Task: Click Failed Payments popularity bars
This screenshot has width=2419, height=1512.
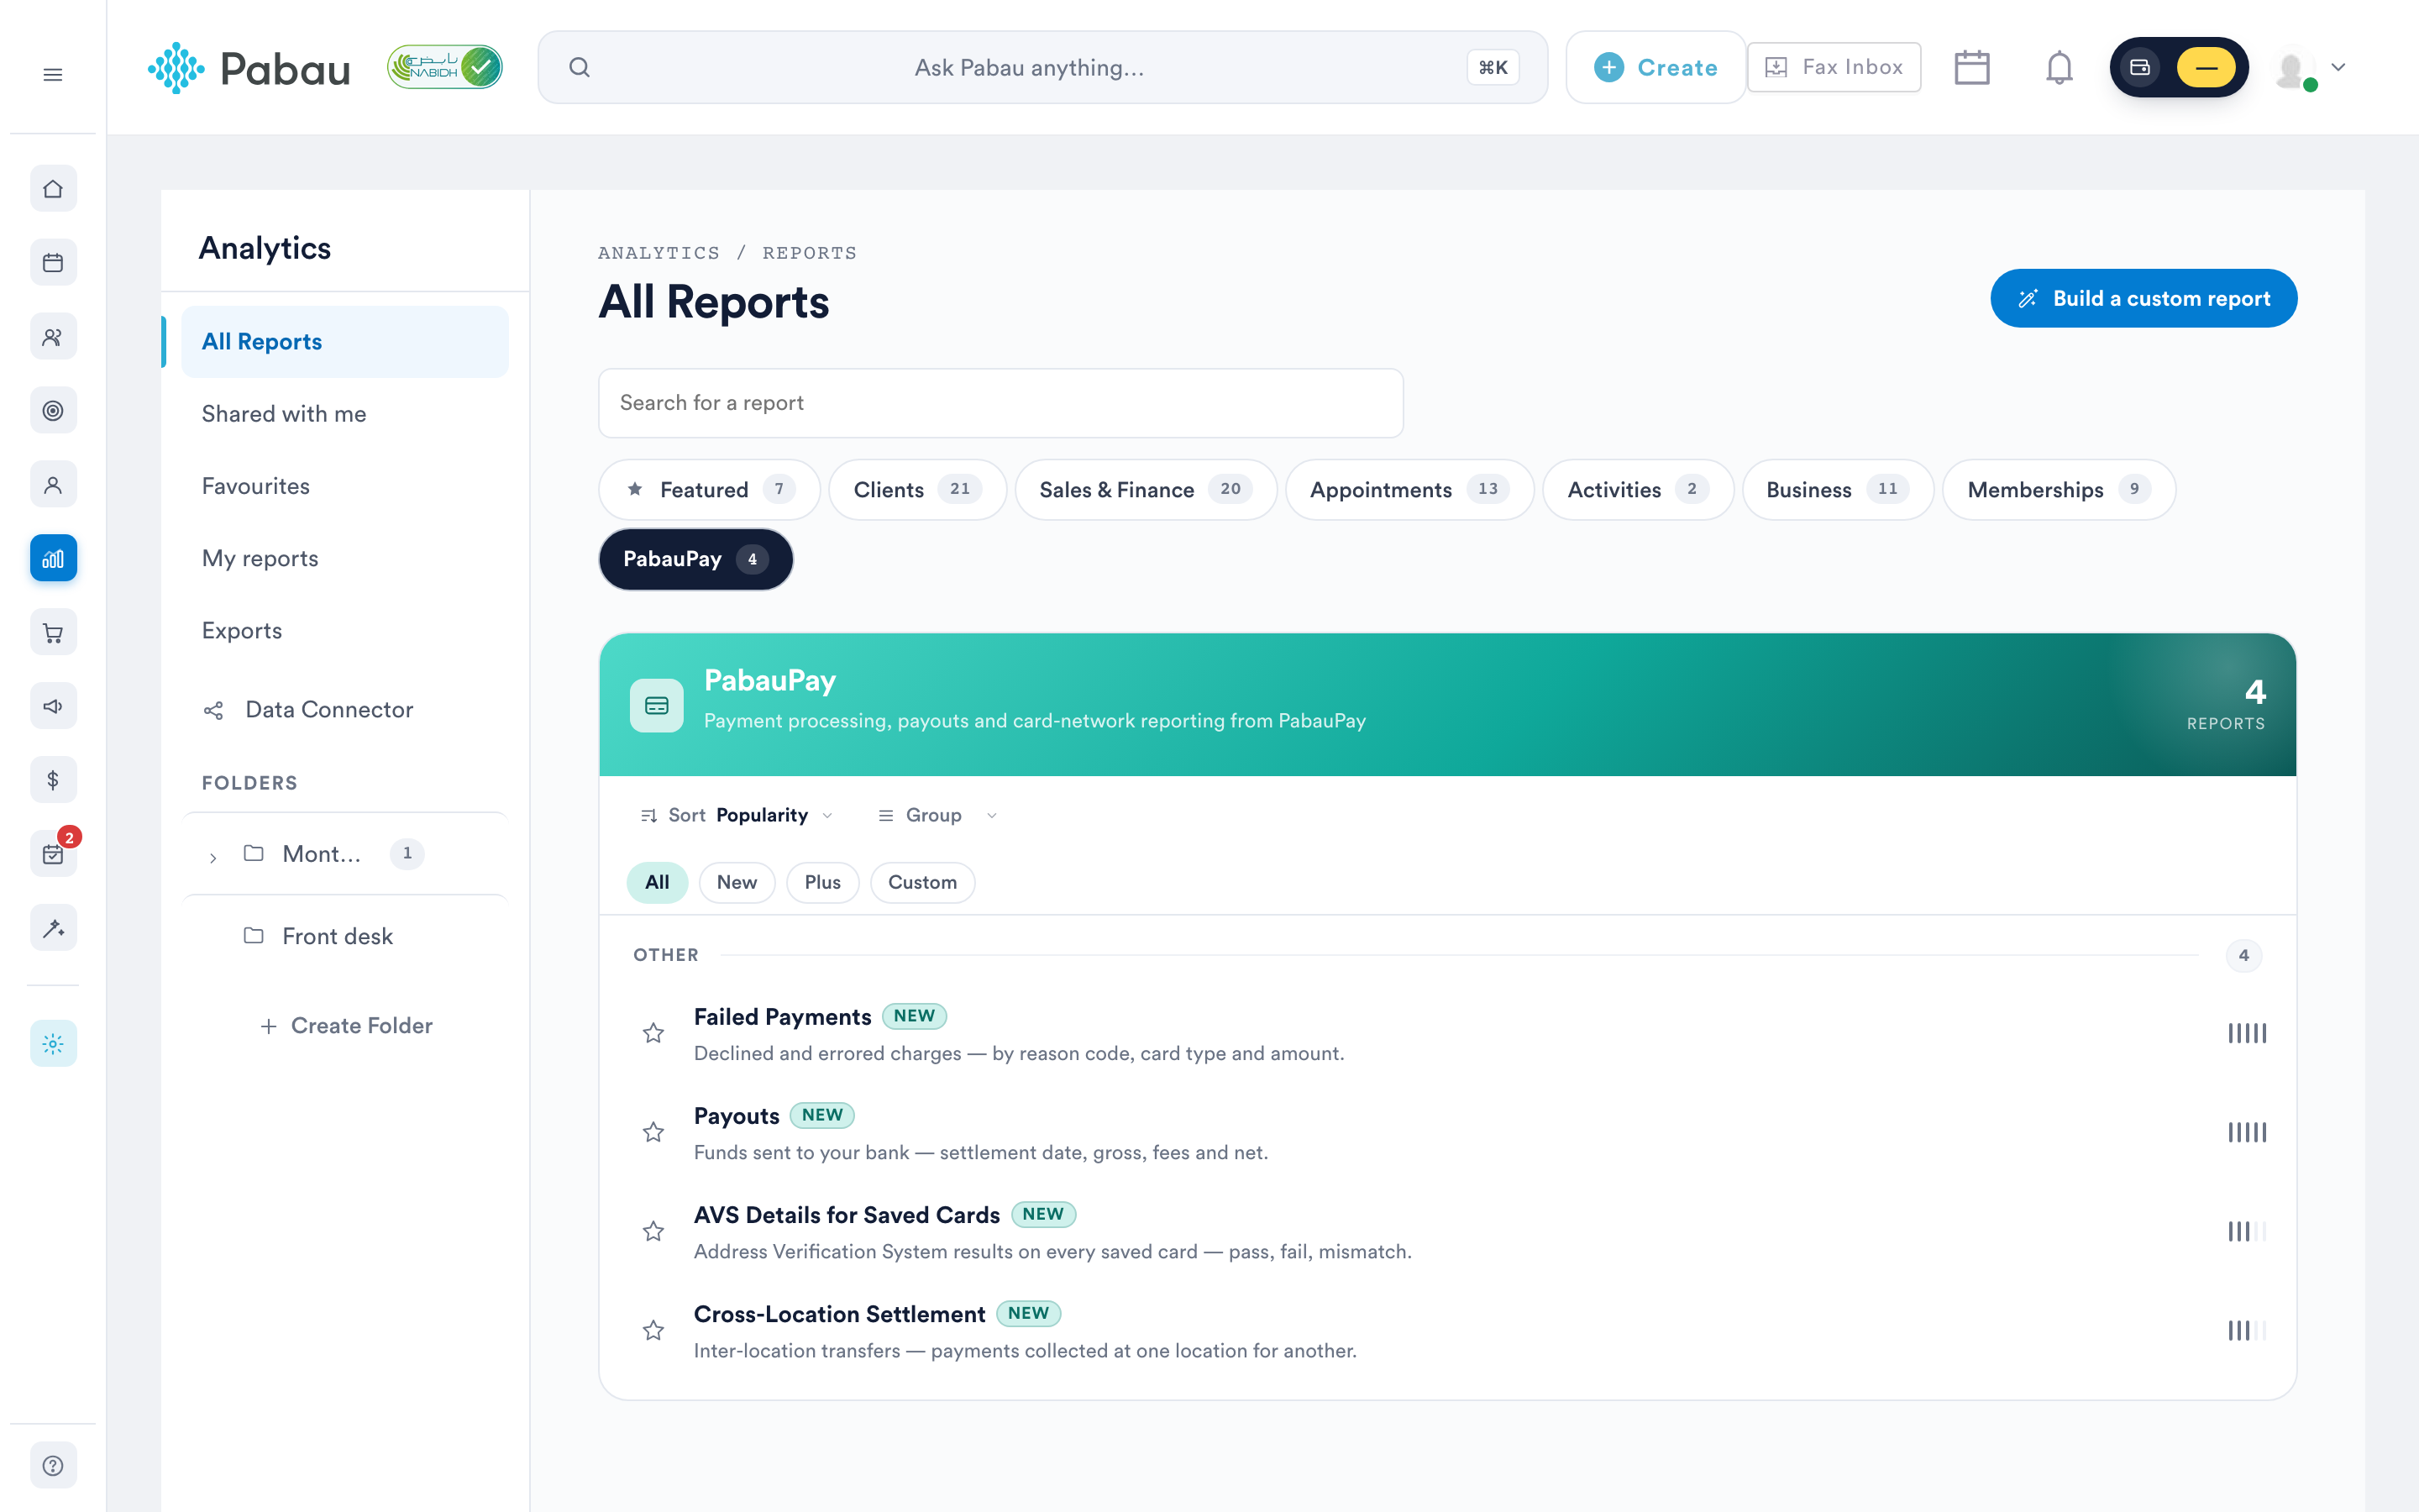Action: (x=2246, y=1033)
